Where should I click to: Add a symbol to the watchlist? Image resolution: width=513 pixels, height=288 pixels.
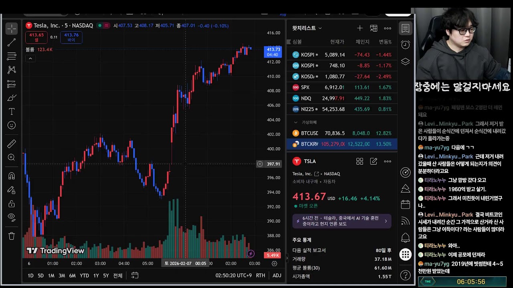point(360,28)
